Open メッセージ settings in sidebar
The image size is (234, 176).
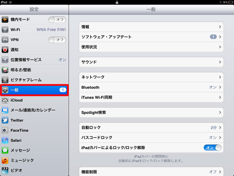pyautogui.click(x=34, y=150)
